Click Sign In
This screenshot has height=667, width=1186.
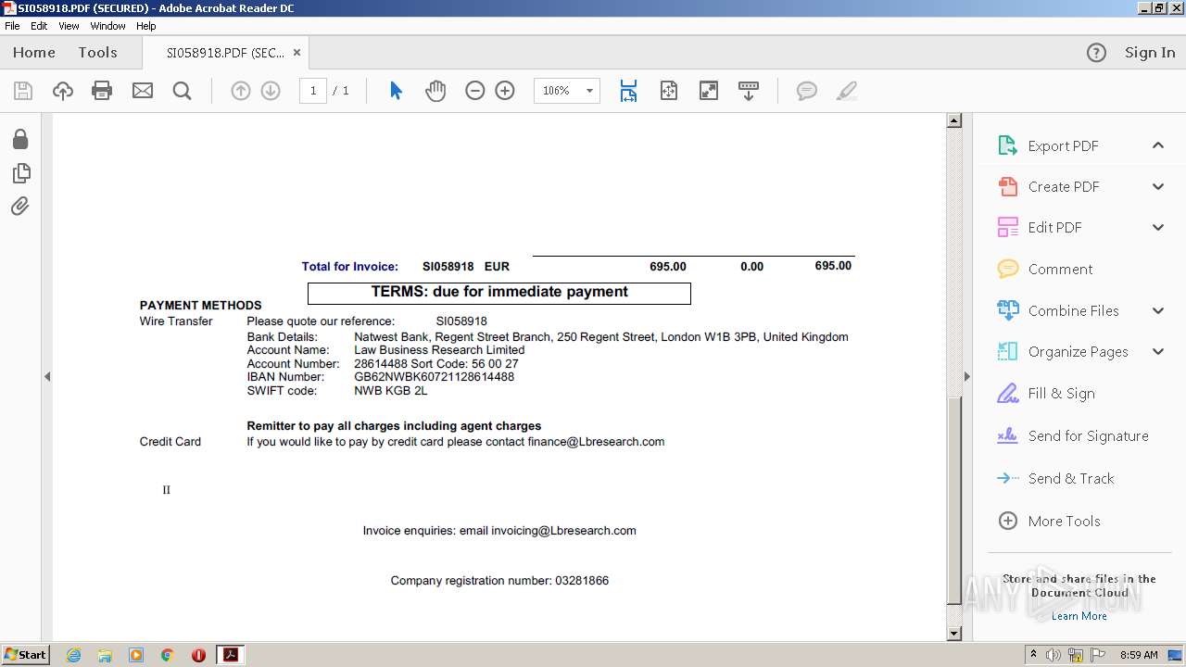1150,53
